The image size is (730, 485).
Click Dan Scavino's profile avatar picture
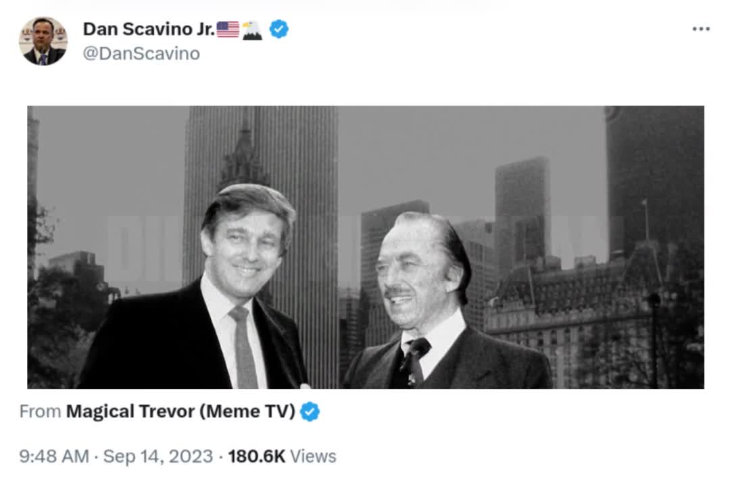click(43, 41)
